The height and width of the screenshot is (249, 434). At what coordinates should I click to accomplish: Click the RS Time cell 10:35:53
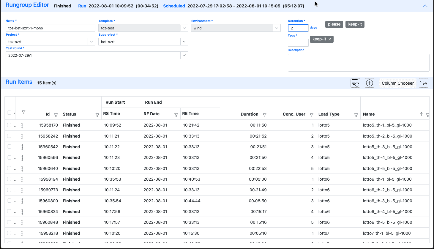tap(113, 179)
